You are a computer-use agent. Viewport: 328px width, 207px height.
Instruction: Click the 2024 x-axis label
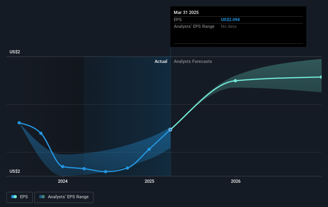pyautogui.click(x=63, y=181)
